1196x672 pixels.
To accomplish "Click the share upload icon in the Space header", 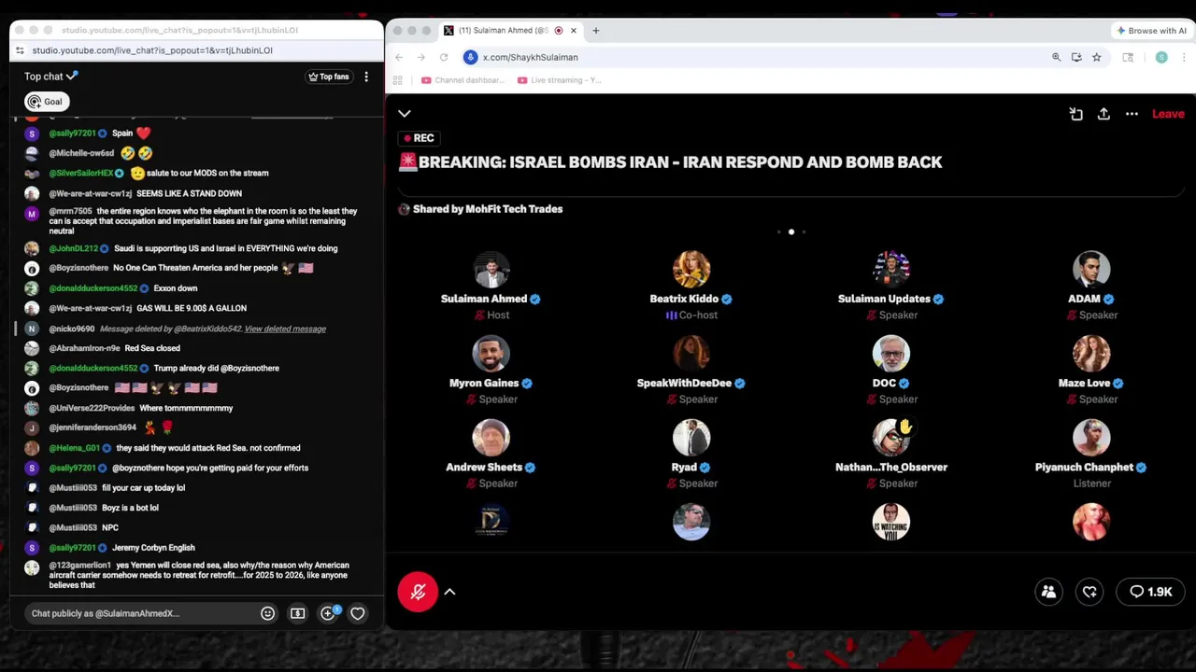I will coord(1103,114).
